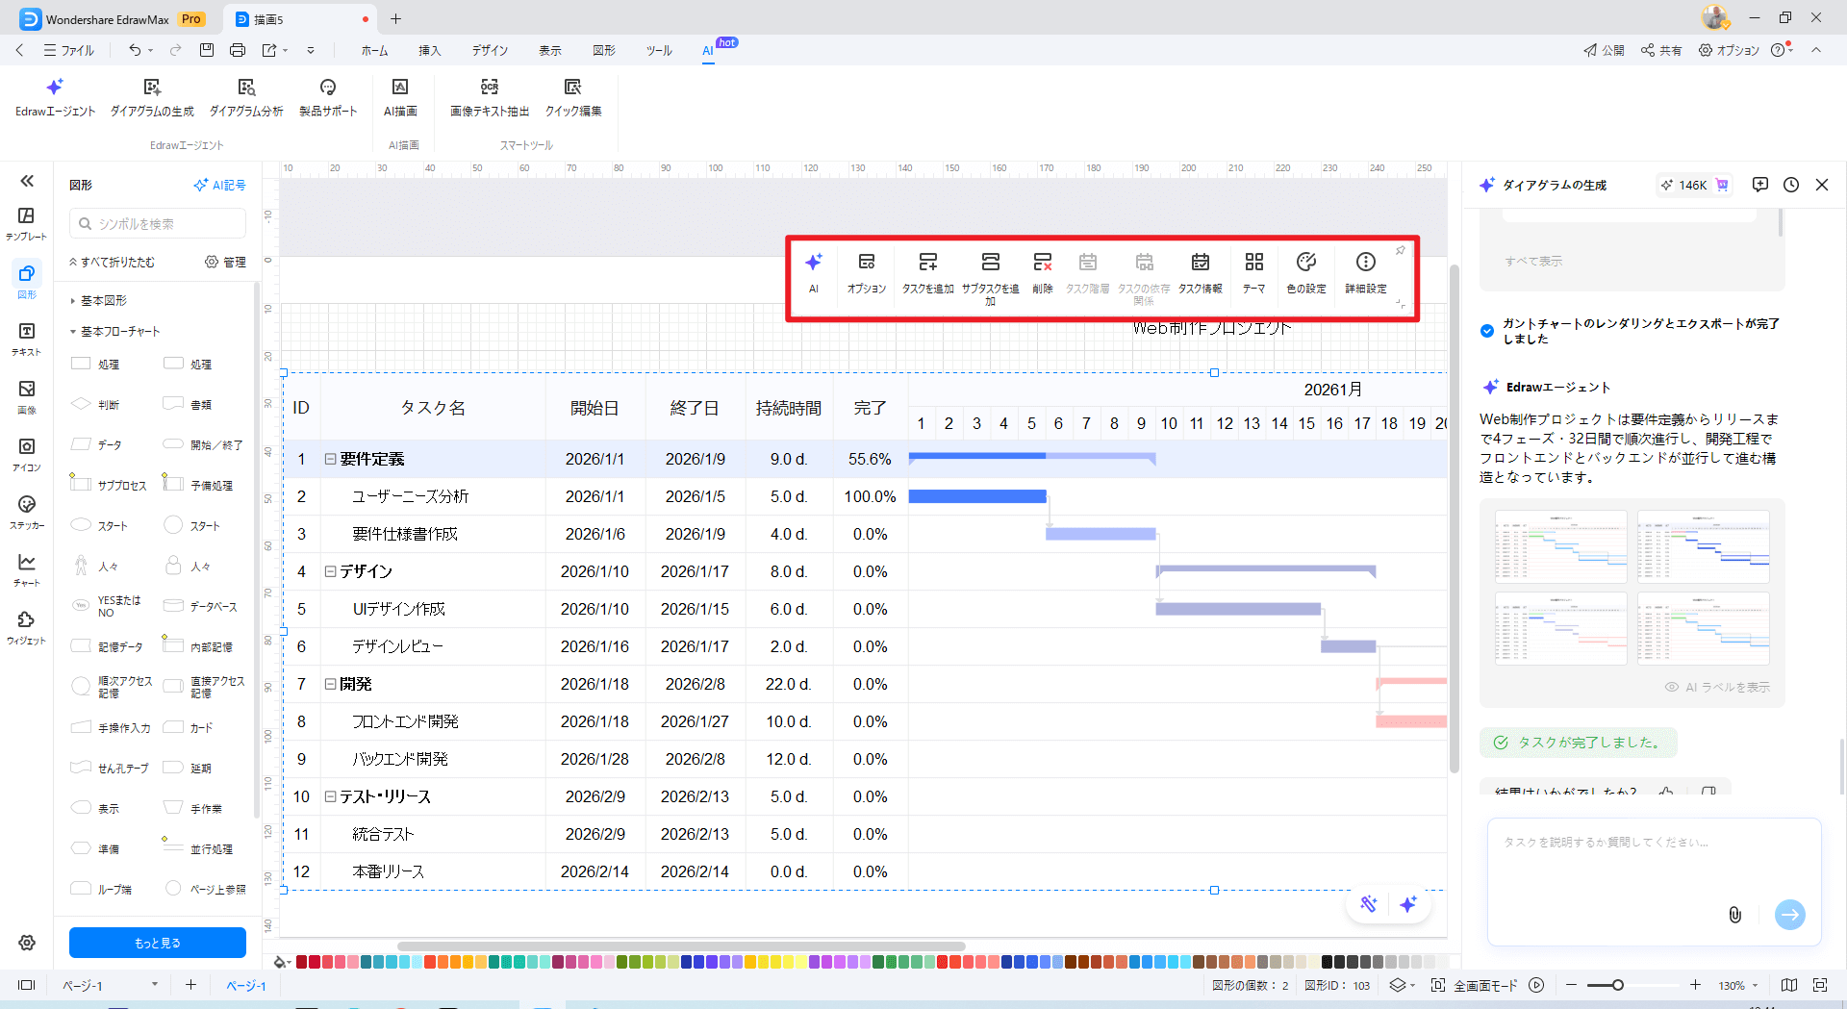Screen dimensions: 1847x1009
Task: Open Color Settings (色の設定) palette icon
Action: (1305, 263)
